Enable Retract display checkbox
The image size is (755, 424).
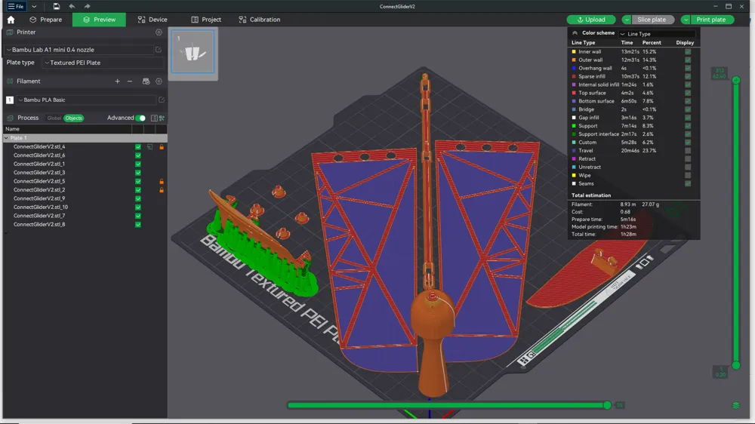coord(688,159)
